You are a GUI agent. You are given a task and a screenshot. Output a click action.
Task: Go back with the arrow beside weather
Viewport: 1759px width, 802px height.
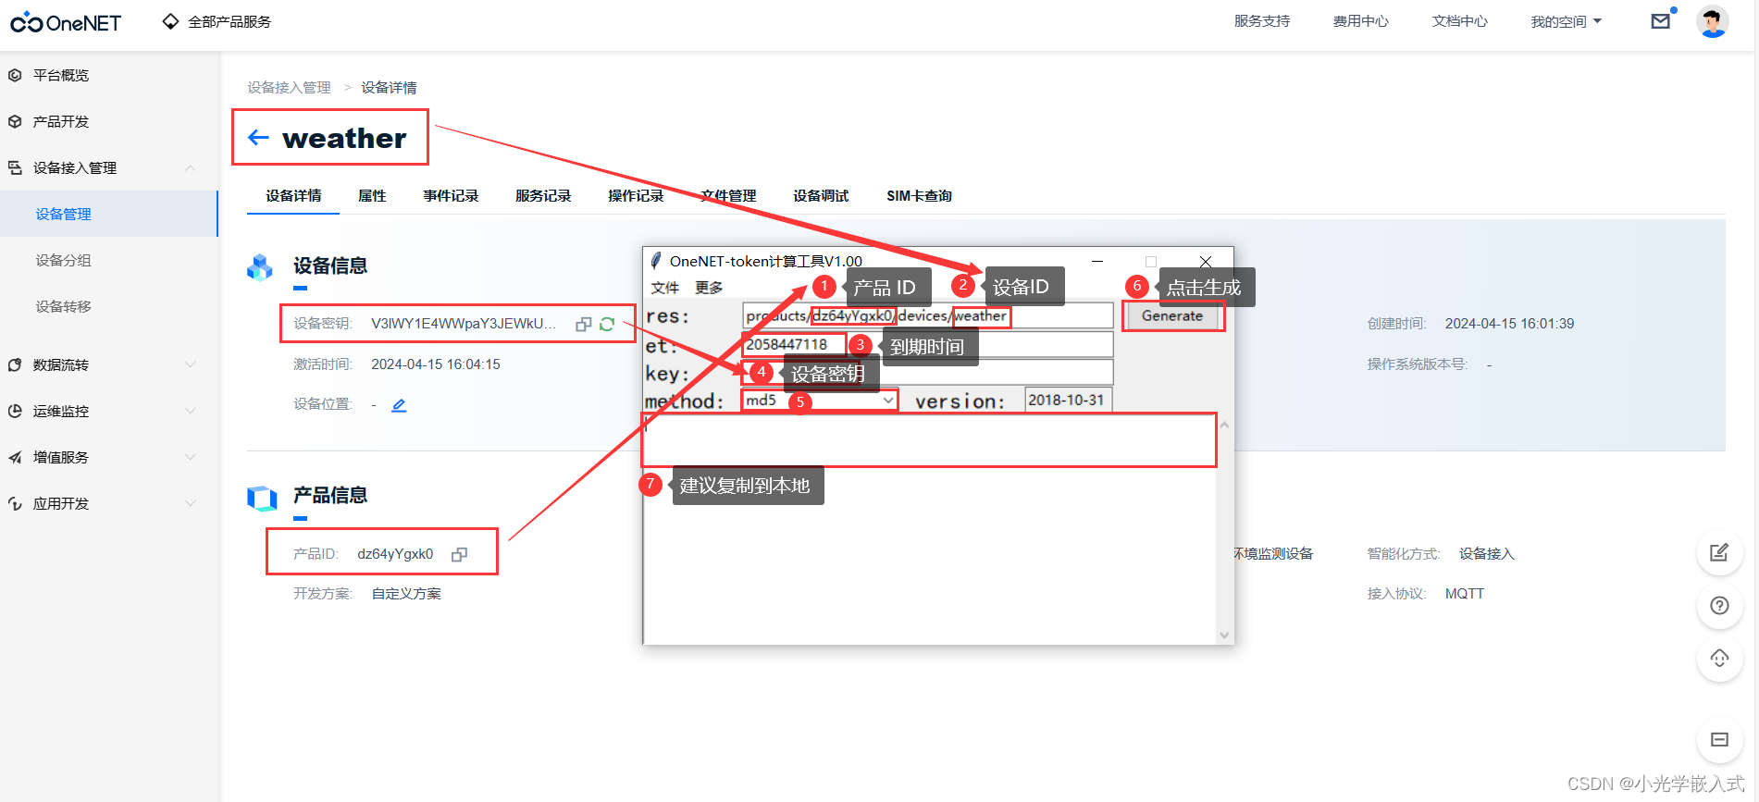click(258, 138)
